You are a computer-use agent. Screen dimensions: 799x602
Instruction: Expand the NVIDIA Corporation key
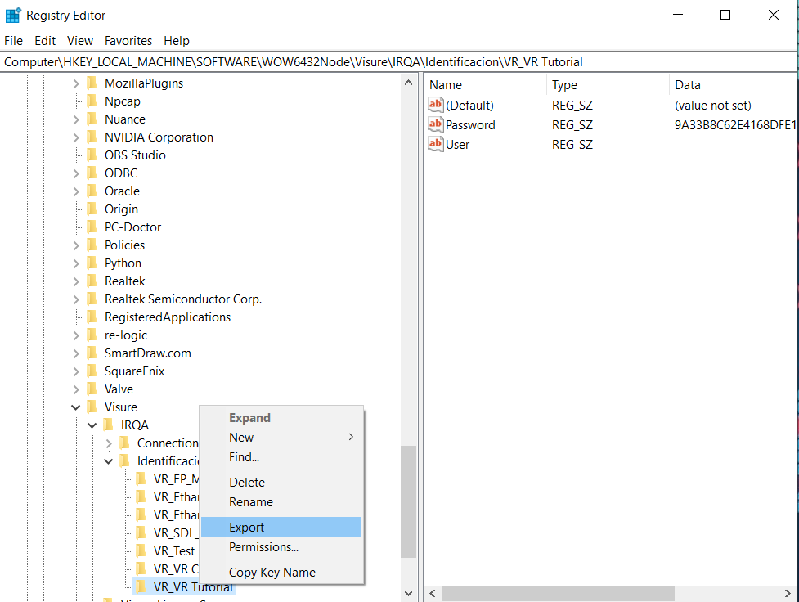(x=76, y=137)
